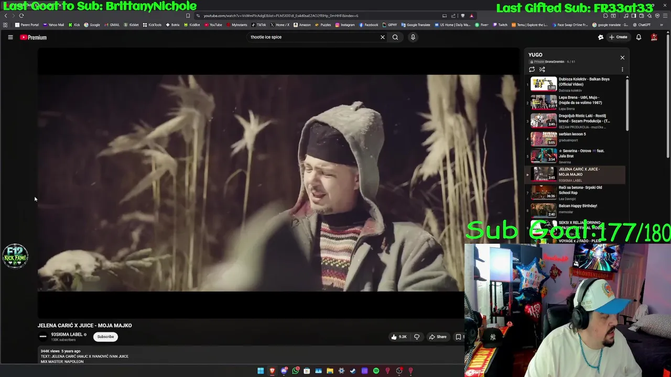Open the Brave Rewards triangle icon

[471, 16]
